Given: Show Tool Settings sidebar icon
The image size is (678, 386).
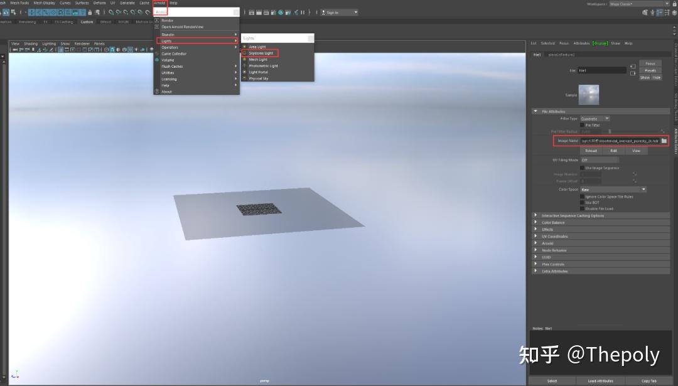Looking at the screenshot, I should (x=667, y=13).
